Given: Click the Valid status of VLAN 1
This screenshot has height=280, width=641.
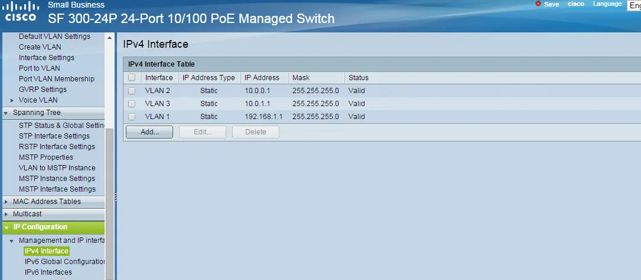Looking at the screenshot, I should coord(356,117).
